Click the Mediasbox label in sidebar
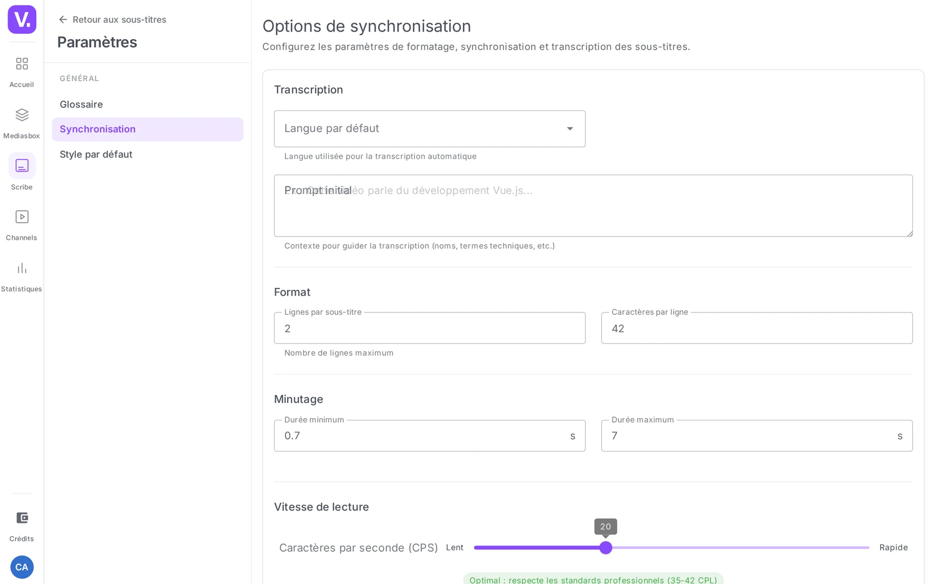Viewport: 935px width, 584px height. 22,136
